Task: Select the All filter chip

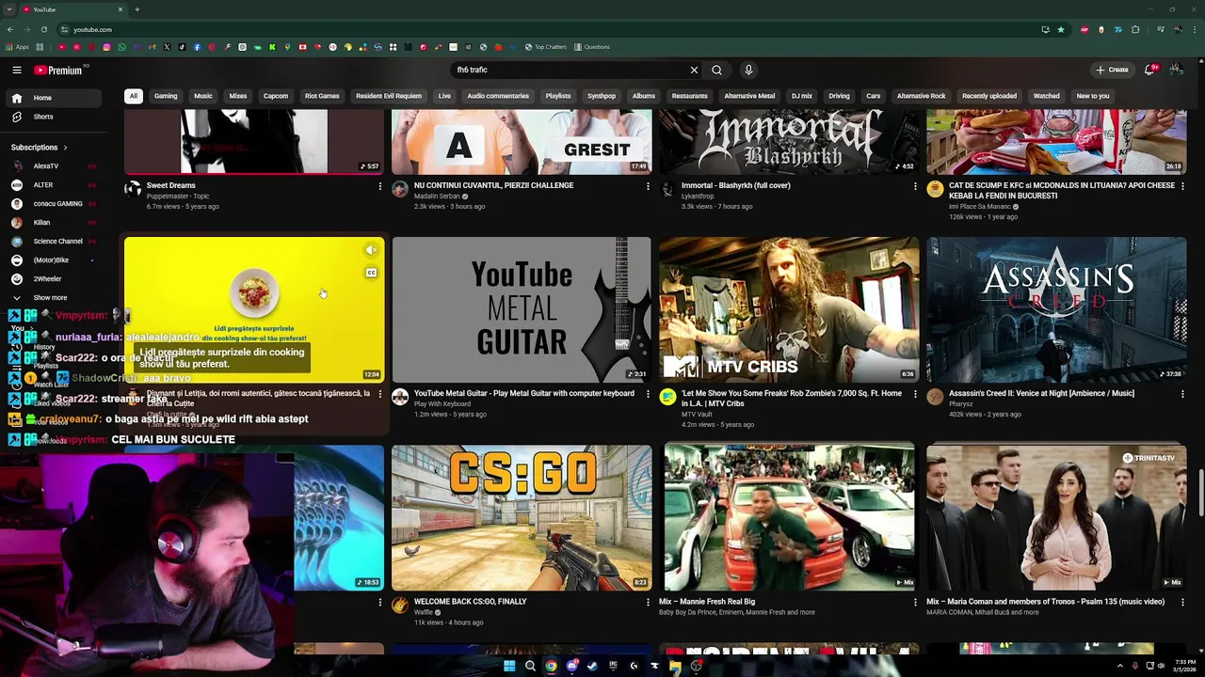Action: (133, 96)
